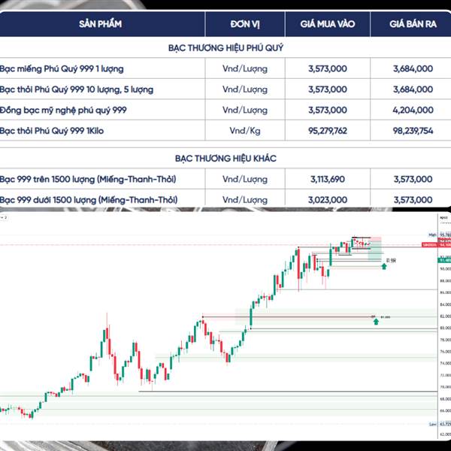
Task: Click the green price tag on price axis
Action: point(444,260)
